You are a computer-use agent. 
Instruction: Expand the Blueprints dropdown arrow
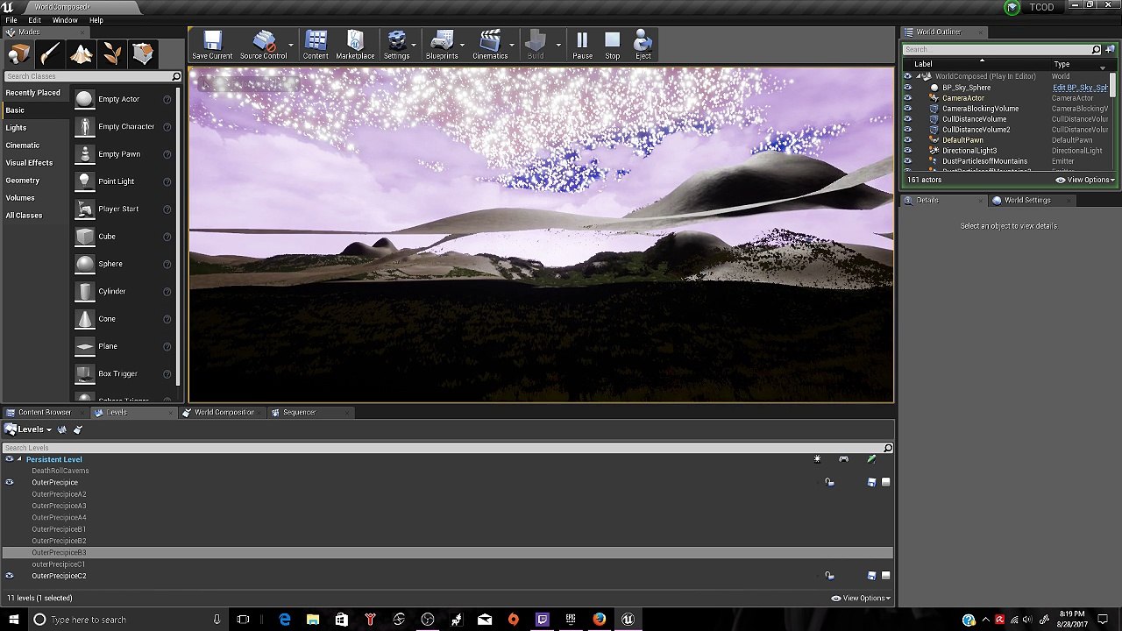[x=462, y=46]
